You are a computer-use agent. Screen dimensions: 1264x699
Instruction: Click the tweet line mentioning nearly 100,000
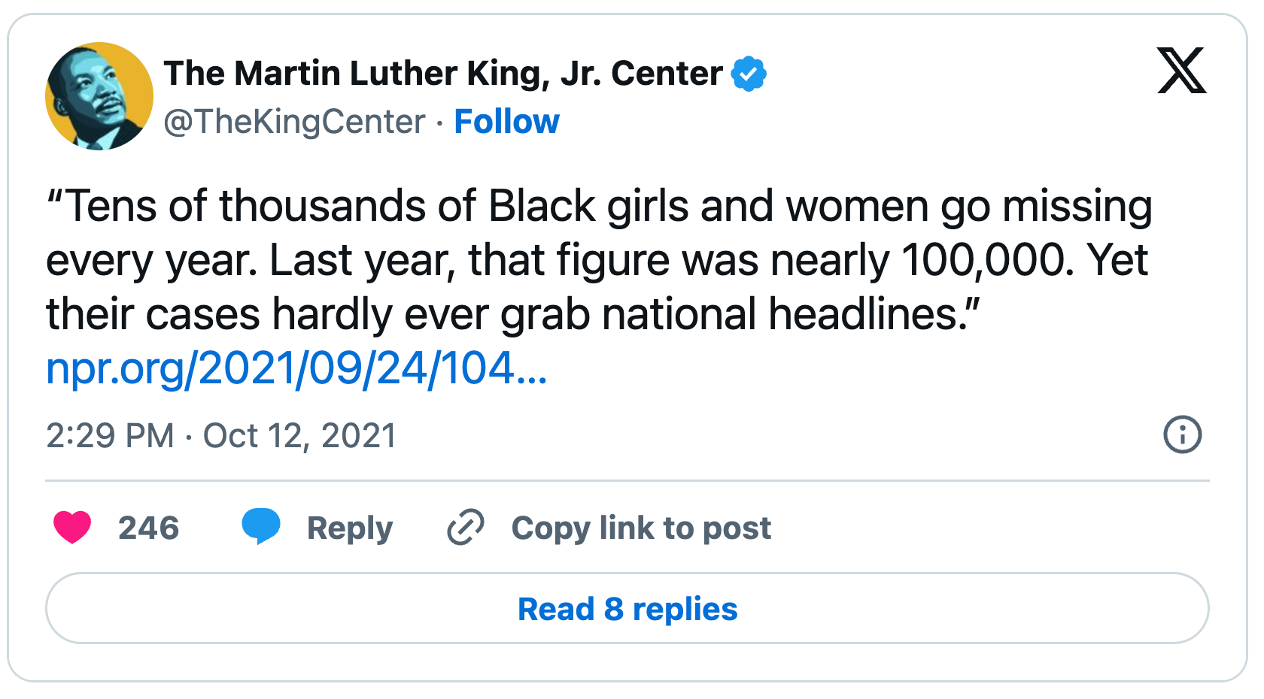[x=597, y=260]
